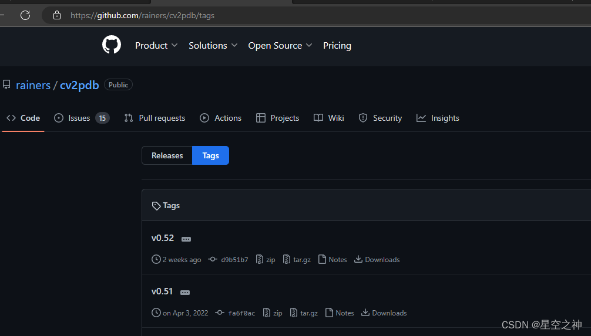Open the Product dropdown menu

click(156, 46)
